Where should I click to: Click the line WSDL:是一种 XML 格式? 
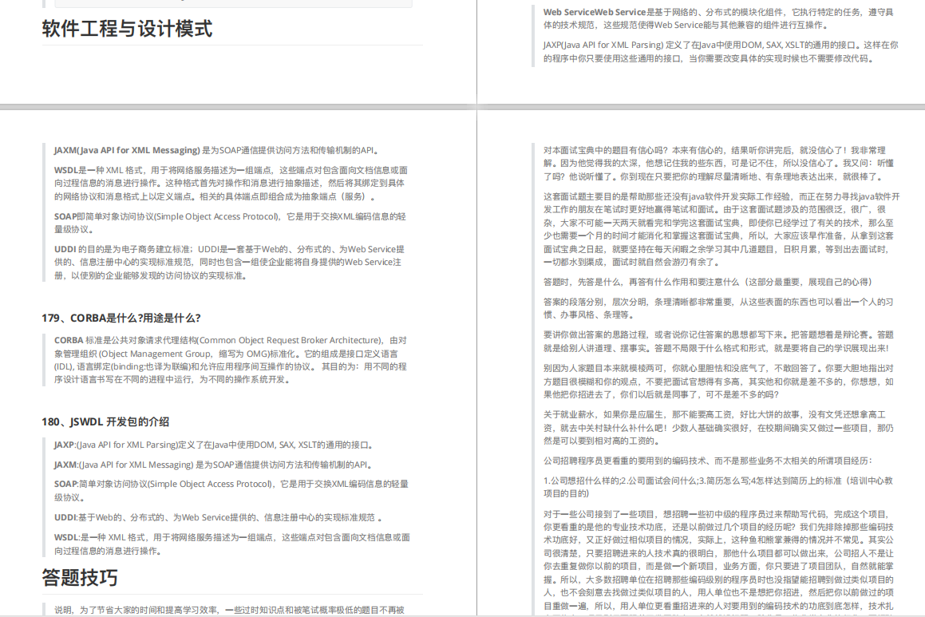pos(232,544)
